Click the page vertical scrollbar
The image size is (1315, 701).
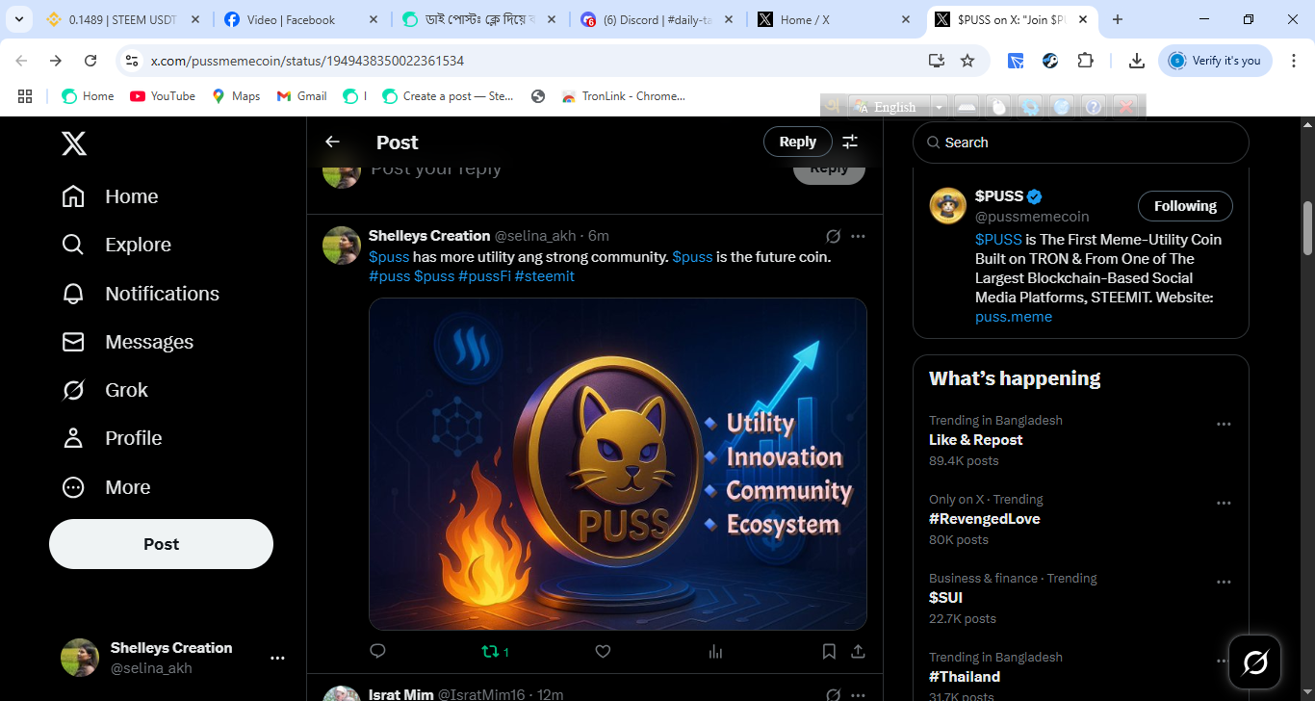(1307, 227)
